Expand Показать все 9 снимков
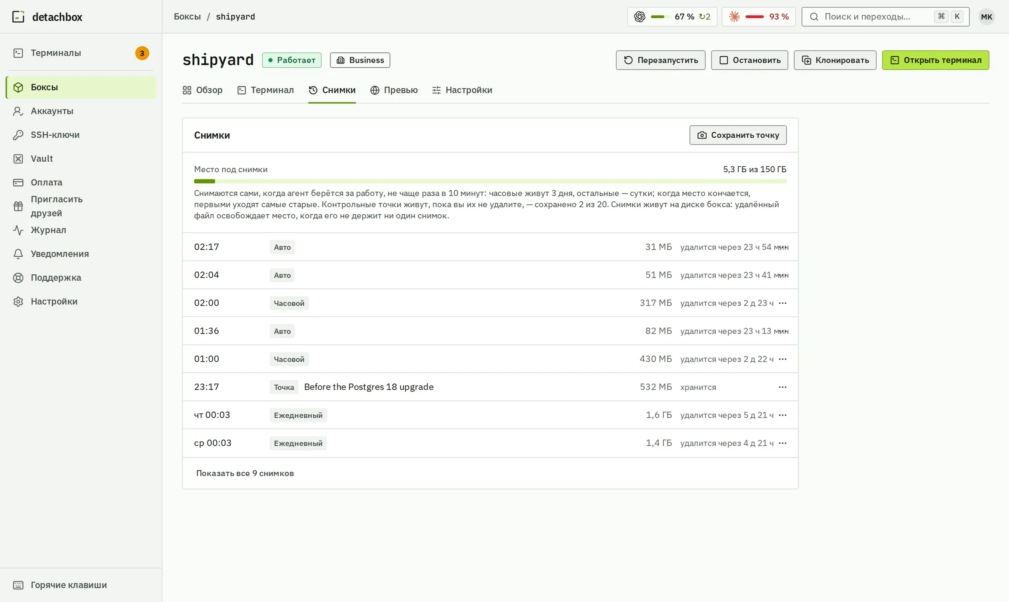1009x602 pixels. tap(245, 473)
